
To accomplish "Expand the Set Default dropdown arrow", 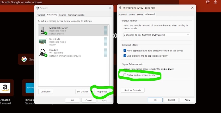I will (x=91, y=92).
